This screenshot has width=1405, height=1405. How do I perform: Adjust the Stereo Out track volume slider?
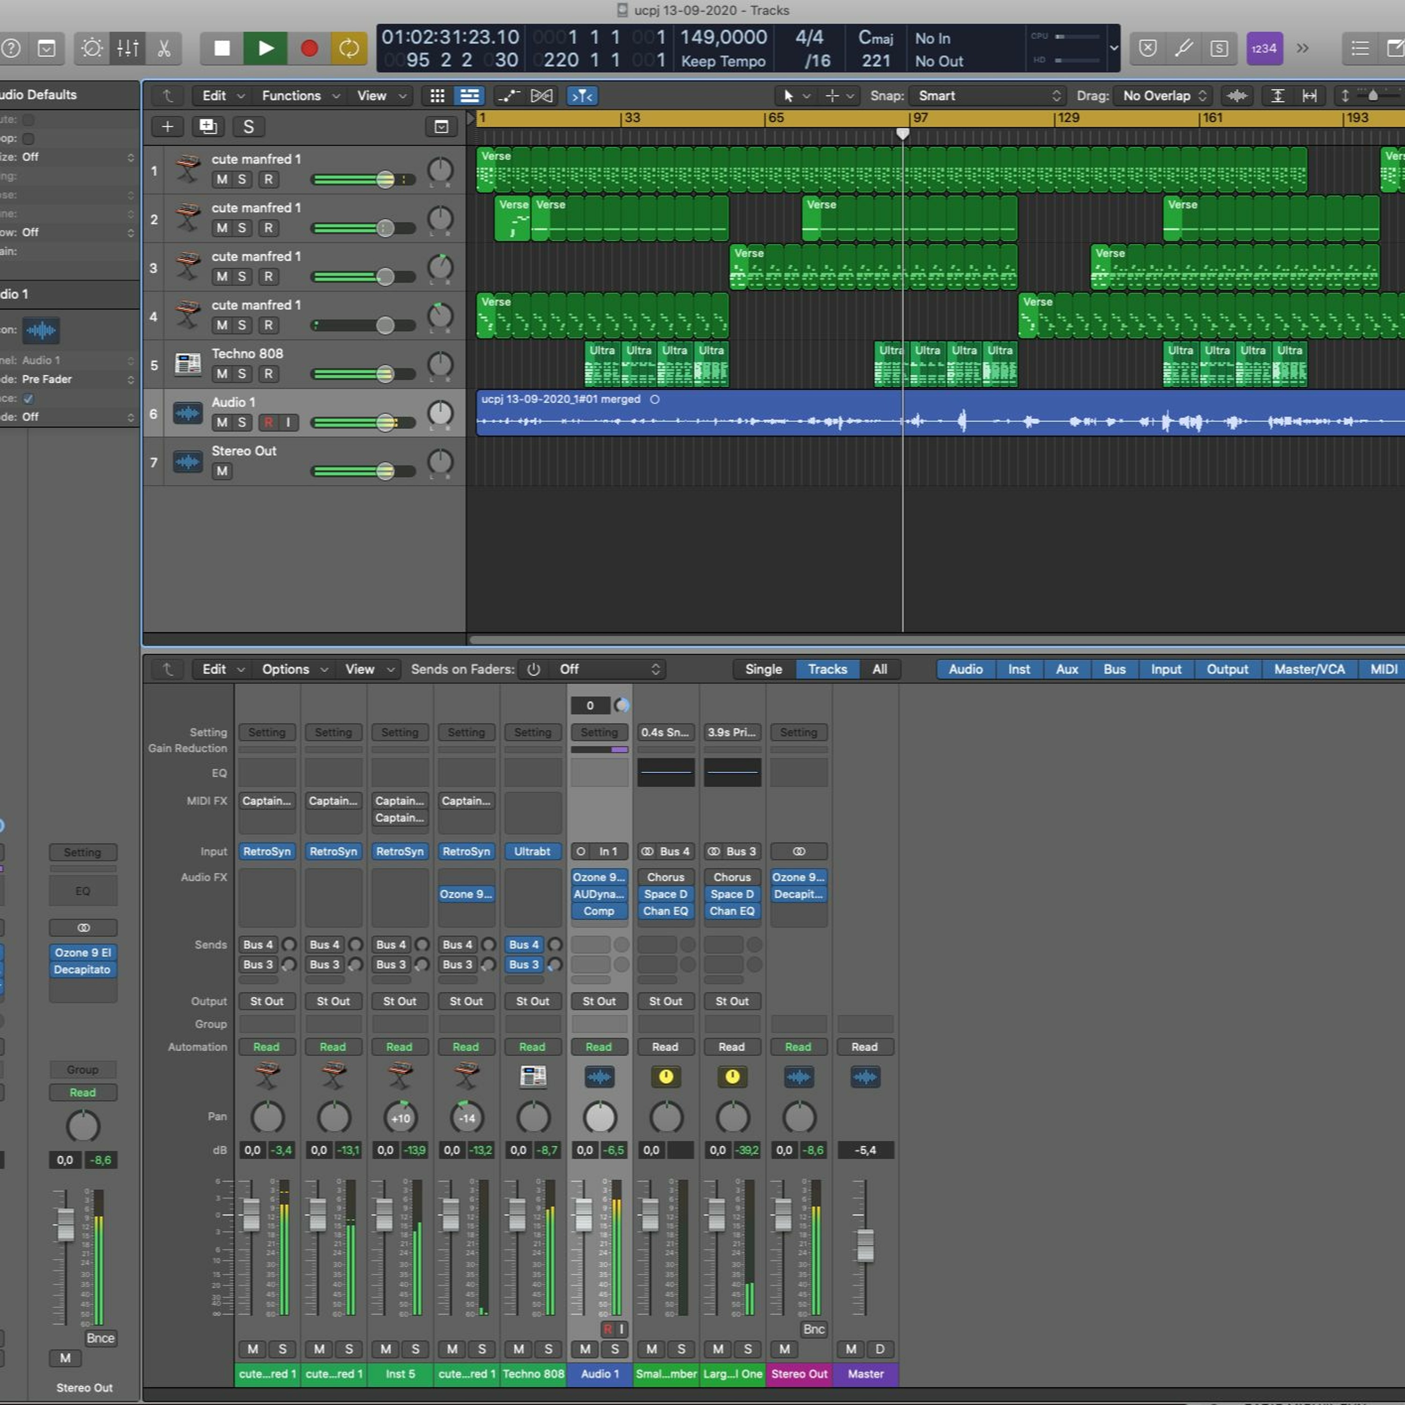pyautogui.click(x=385, y=471)
